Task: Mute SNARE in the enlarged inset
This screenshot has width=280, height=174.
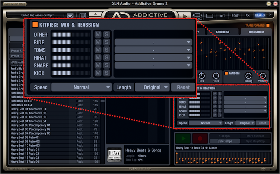Action: coord(98,65)
